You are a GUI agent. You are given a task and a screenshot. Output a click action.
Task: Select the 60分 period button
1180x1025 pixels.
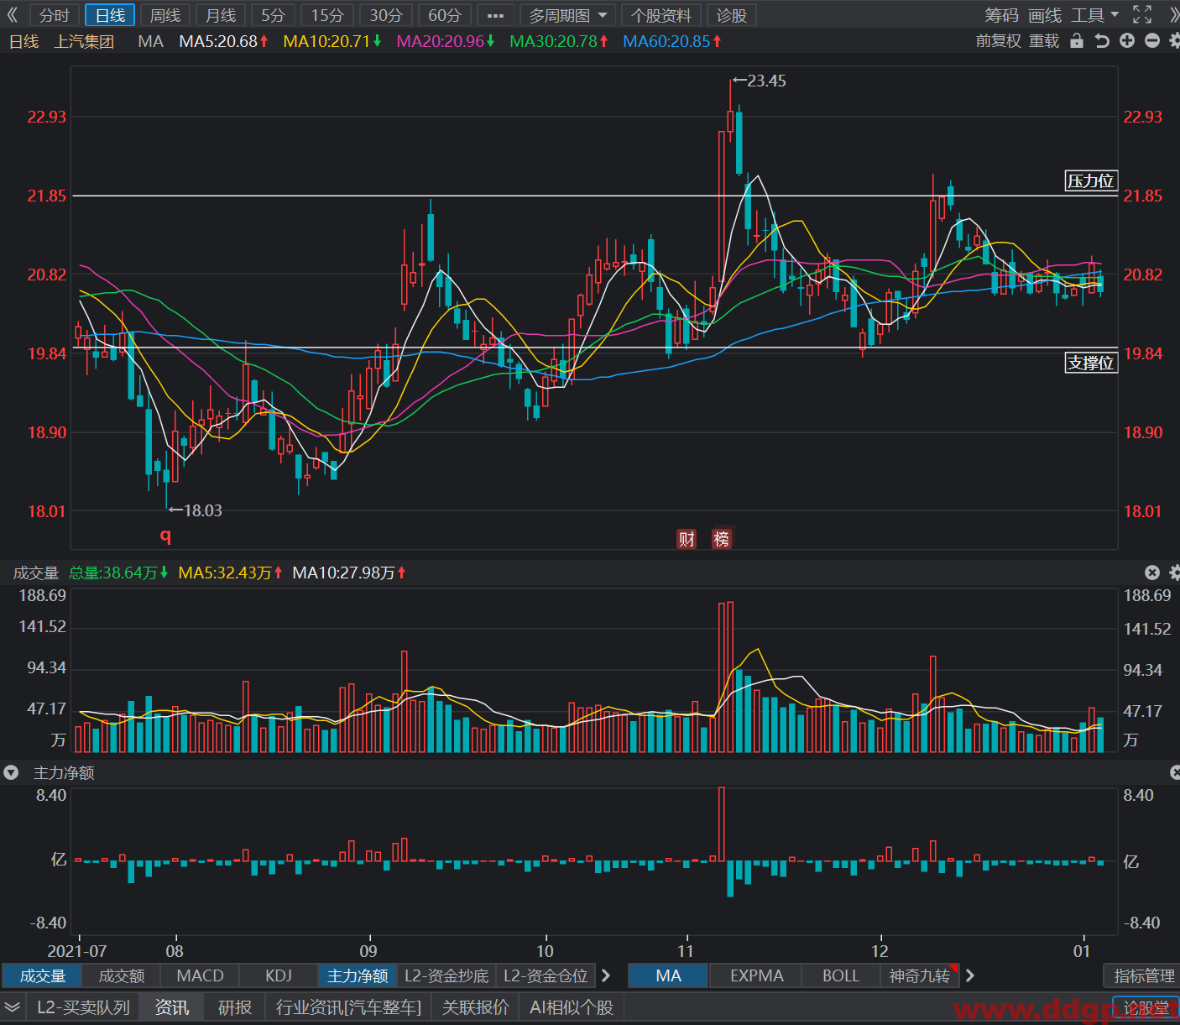click(445, 15)
